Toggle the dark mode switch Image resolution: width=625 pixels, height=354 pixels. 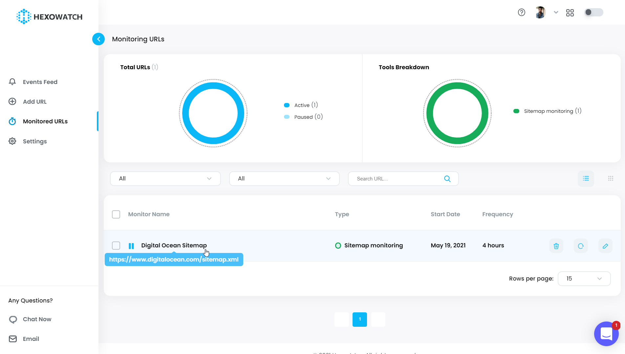point(594,12)
